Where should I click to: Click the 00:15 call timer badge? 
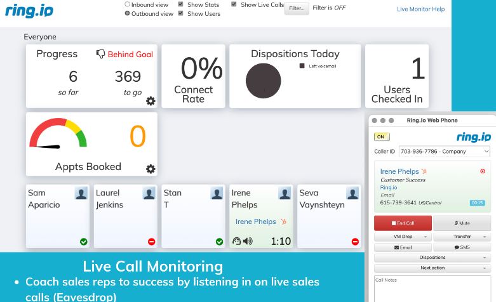click(477, 203)
